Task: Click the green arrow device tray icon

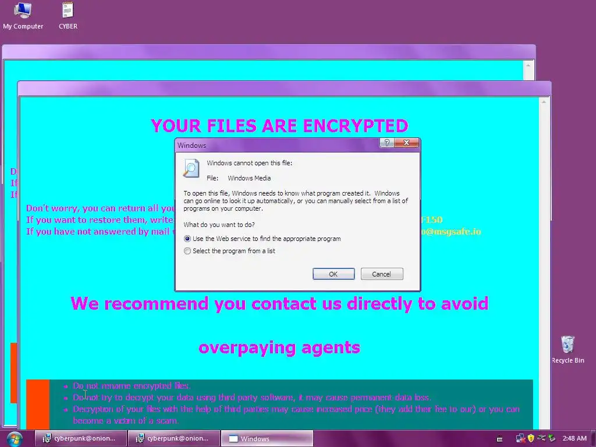Action: click(552, 439)
